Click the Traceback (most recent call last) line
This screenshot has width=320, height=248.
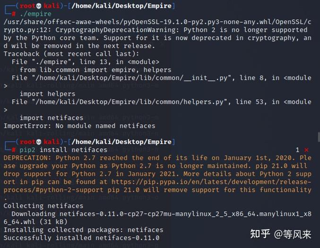71,54
